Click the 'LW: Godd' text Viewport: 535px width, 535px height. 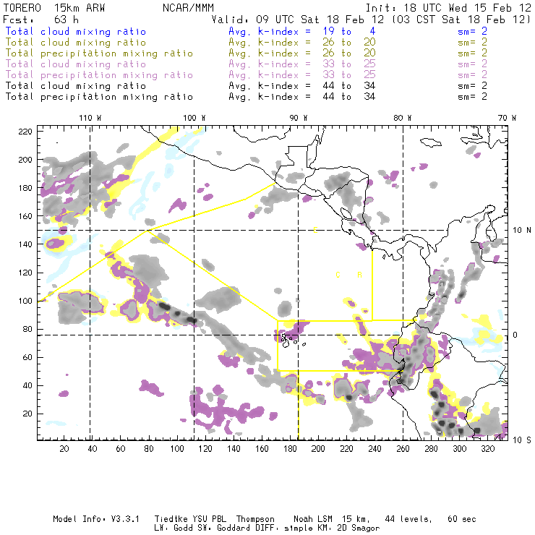pyautogui.click(x=174, y=528)
